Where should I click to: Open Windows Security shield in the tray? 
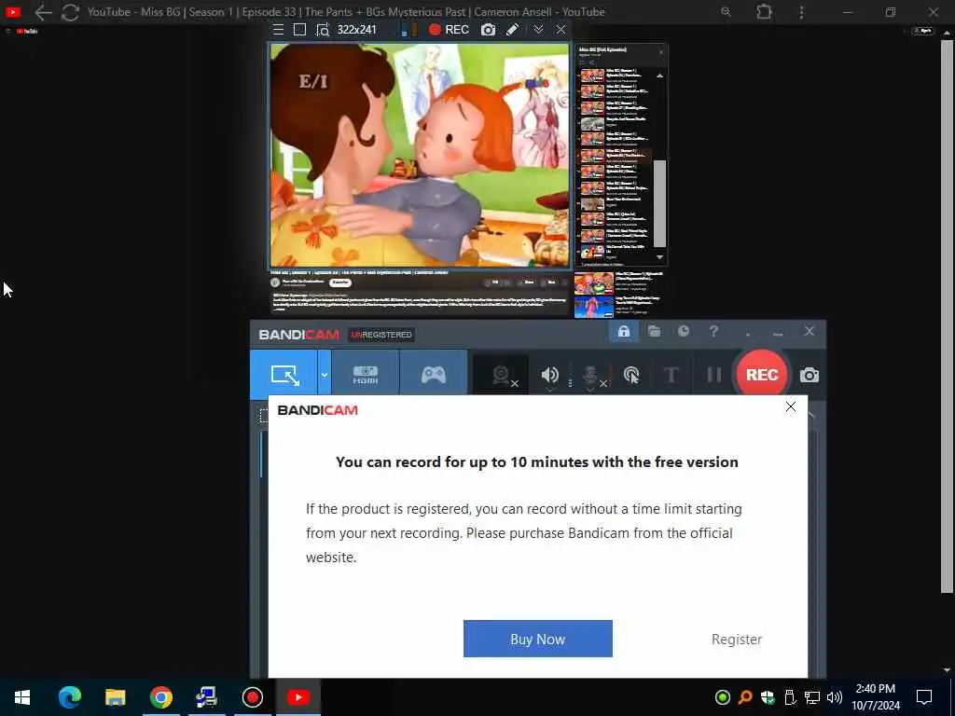pyautogui.click(x=768, y=697)
